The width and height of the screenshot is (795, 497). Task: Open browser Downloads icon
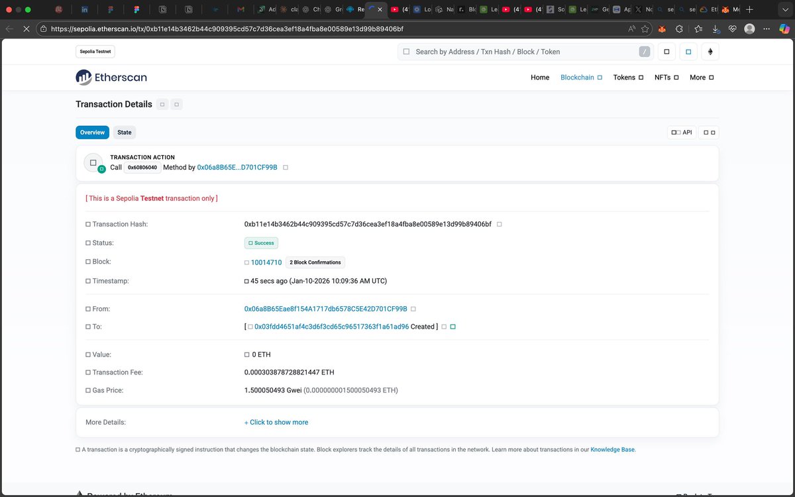[x=715, y=29]
